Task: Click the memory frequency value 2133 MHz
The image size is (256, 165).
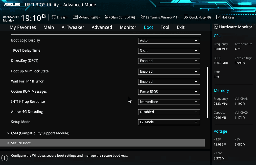Action: (x=221, y=104)
